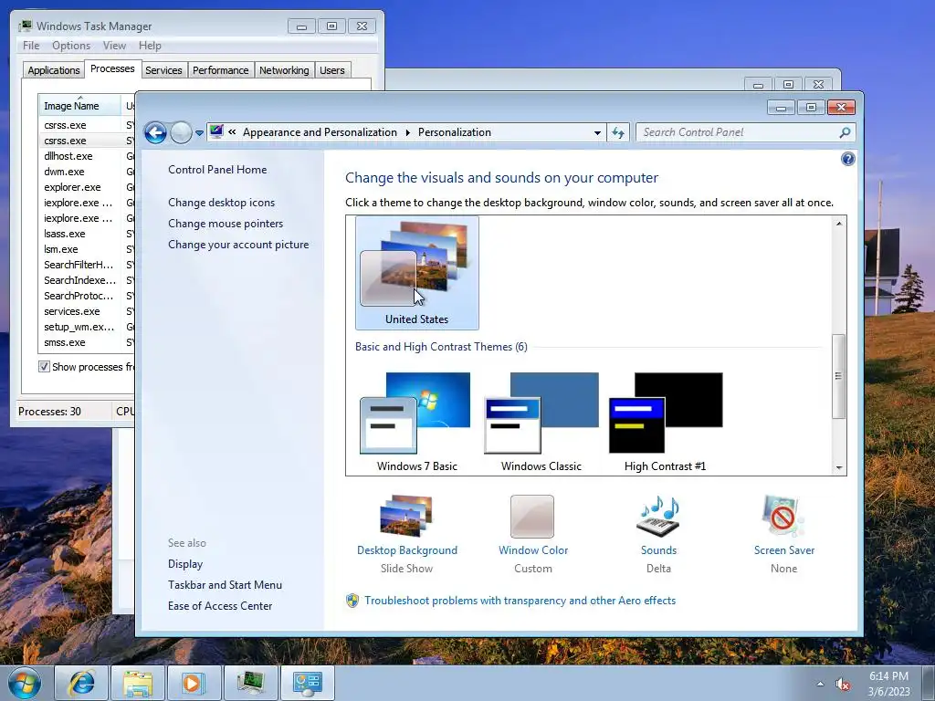935x701 pixels.
Task: Select setup_wm.exe process row
Action: click(87, 327)
